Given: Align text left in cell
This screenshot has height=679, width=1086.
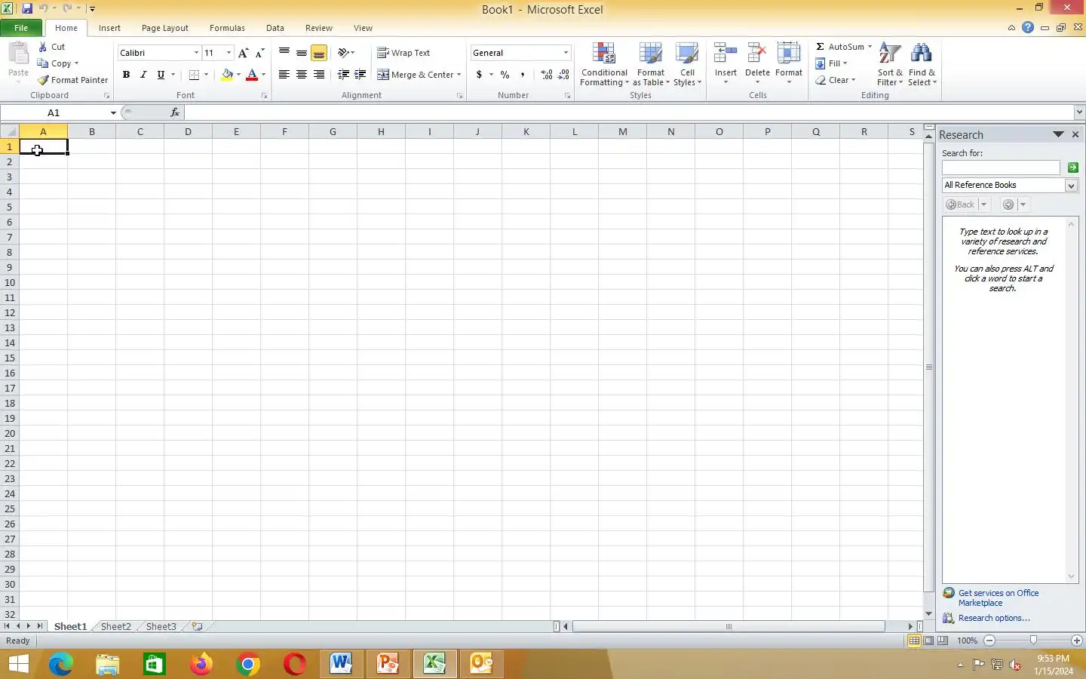Looking at the screenshot, I should click(284, 75).
